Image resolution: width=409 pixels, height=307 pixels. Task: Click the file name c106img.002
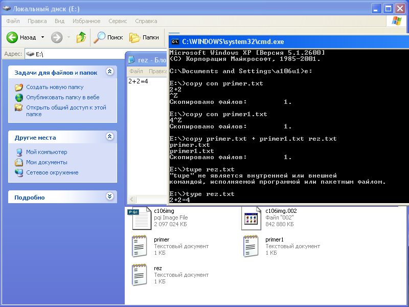click(281, 211)
